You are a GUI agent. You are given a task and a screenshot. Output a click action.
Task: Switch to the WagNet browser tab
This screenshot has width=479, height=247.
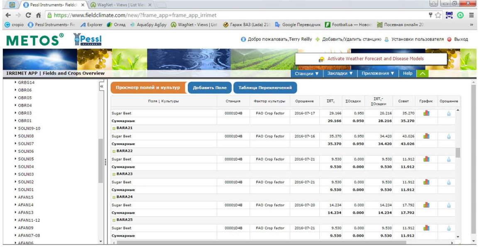pyautogui.click(x=120, y=5)
